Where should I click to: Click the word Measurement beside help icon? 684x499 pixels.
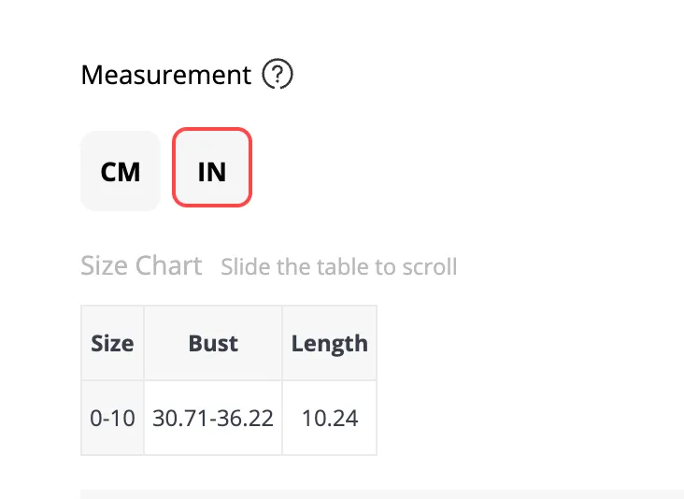point(165,75)
